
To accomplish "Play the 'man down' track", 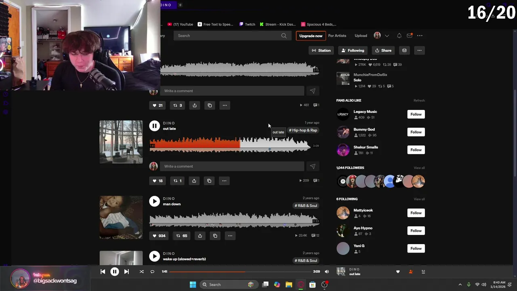I will 154,201.
